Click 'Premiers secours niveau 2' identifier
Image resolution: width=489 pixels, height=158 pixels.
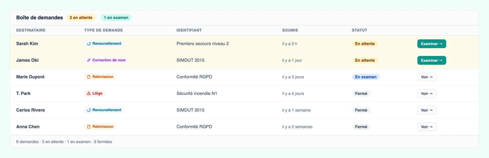click(x=203, y=44)
